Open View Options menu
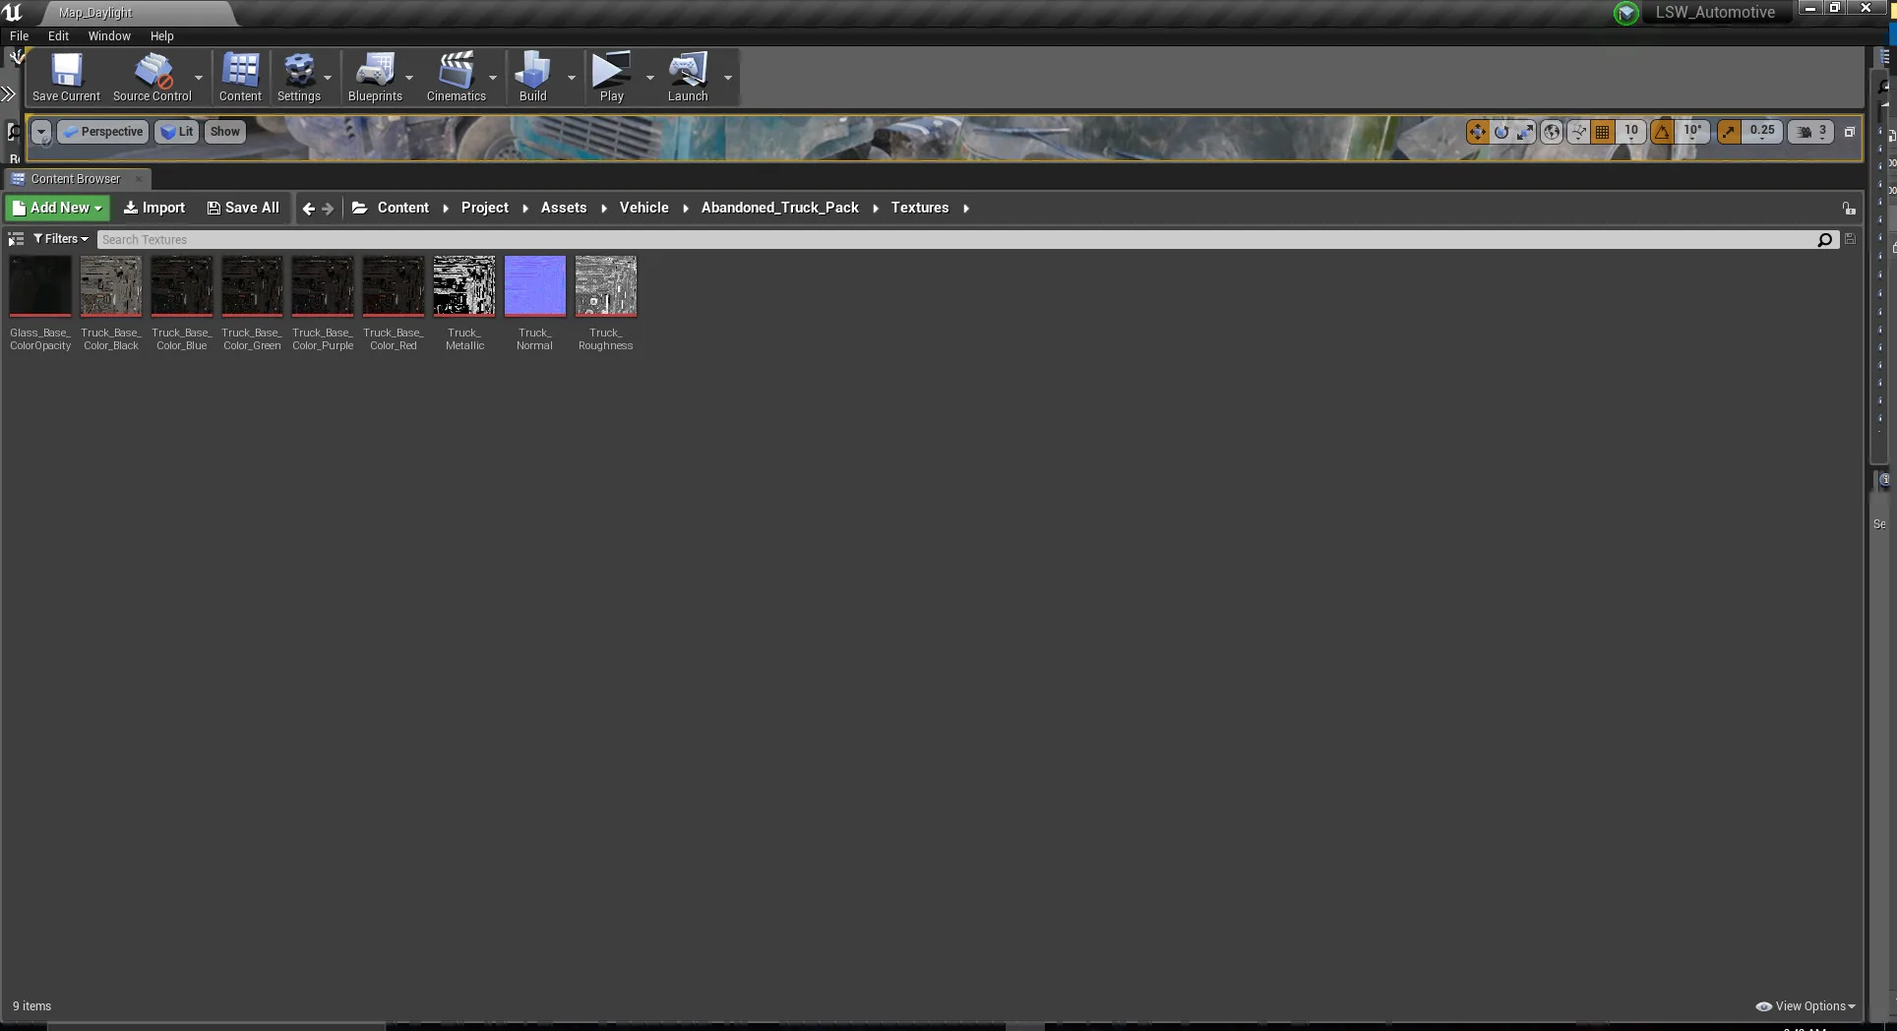Image resolution: width=1897 pixels, height=1031 pixels. 1805,1006
